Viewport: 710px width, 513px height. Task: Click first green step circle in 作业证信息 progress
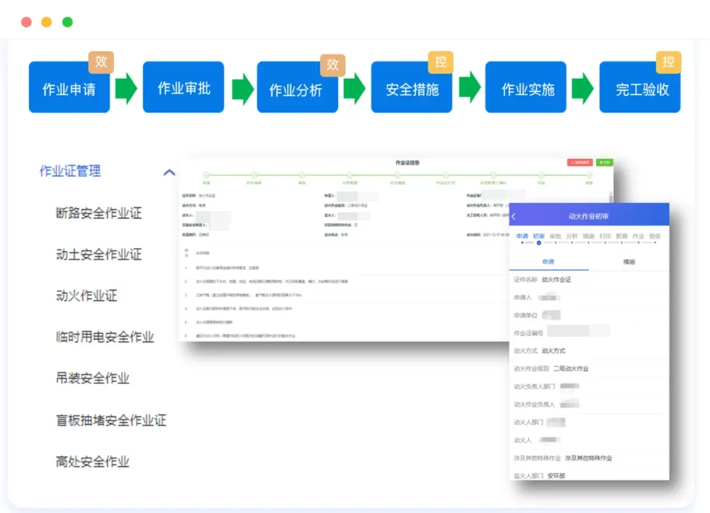pyautogui.click(x=206, y=175)
